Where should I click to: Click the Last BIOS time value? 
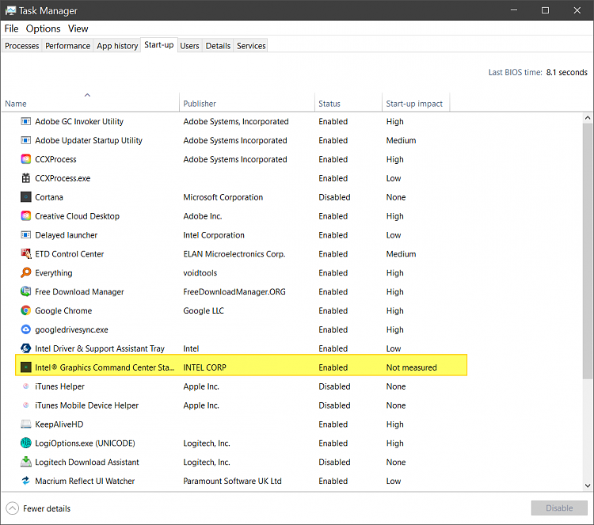tap(566, 72)
